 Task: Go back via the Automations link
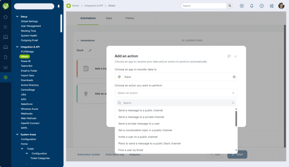(x=87, y=41)
